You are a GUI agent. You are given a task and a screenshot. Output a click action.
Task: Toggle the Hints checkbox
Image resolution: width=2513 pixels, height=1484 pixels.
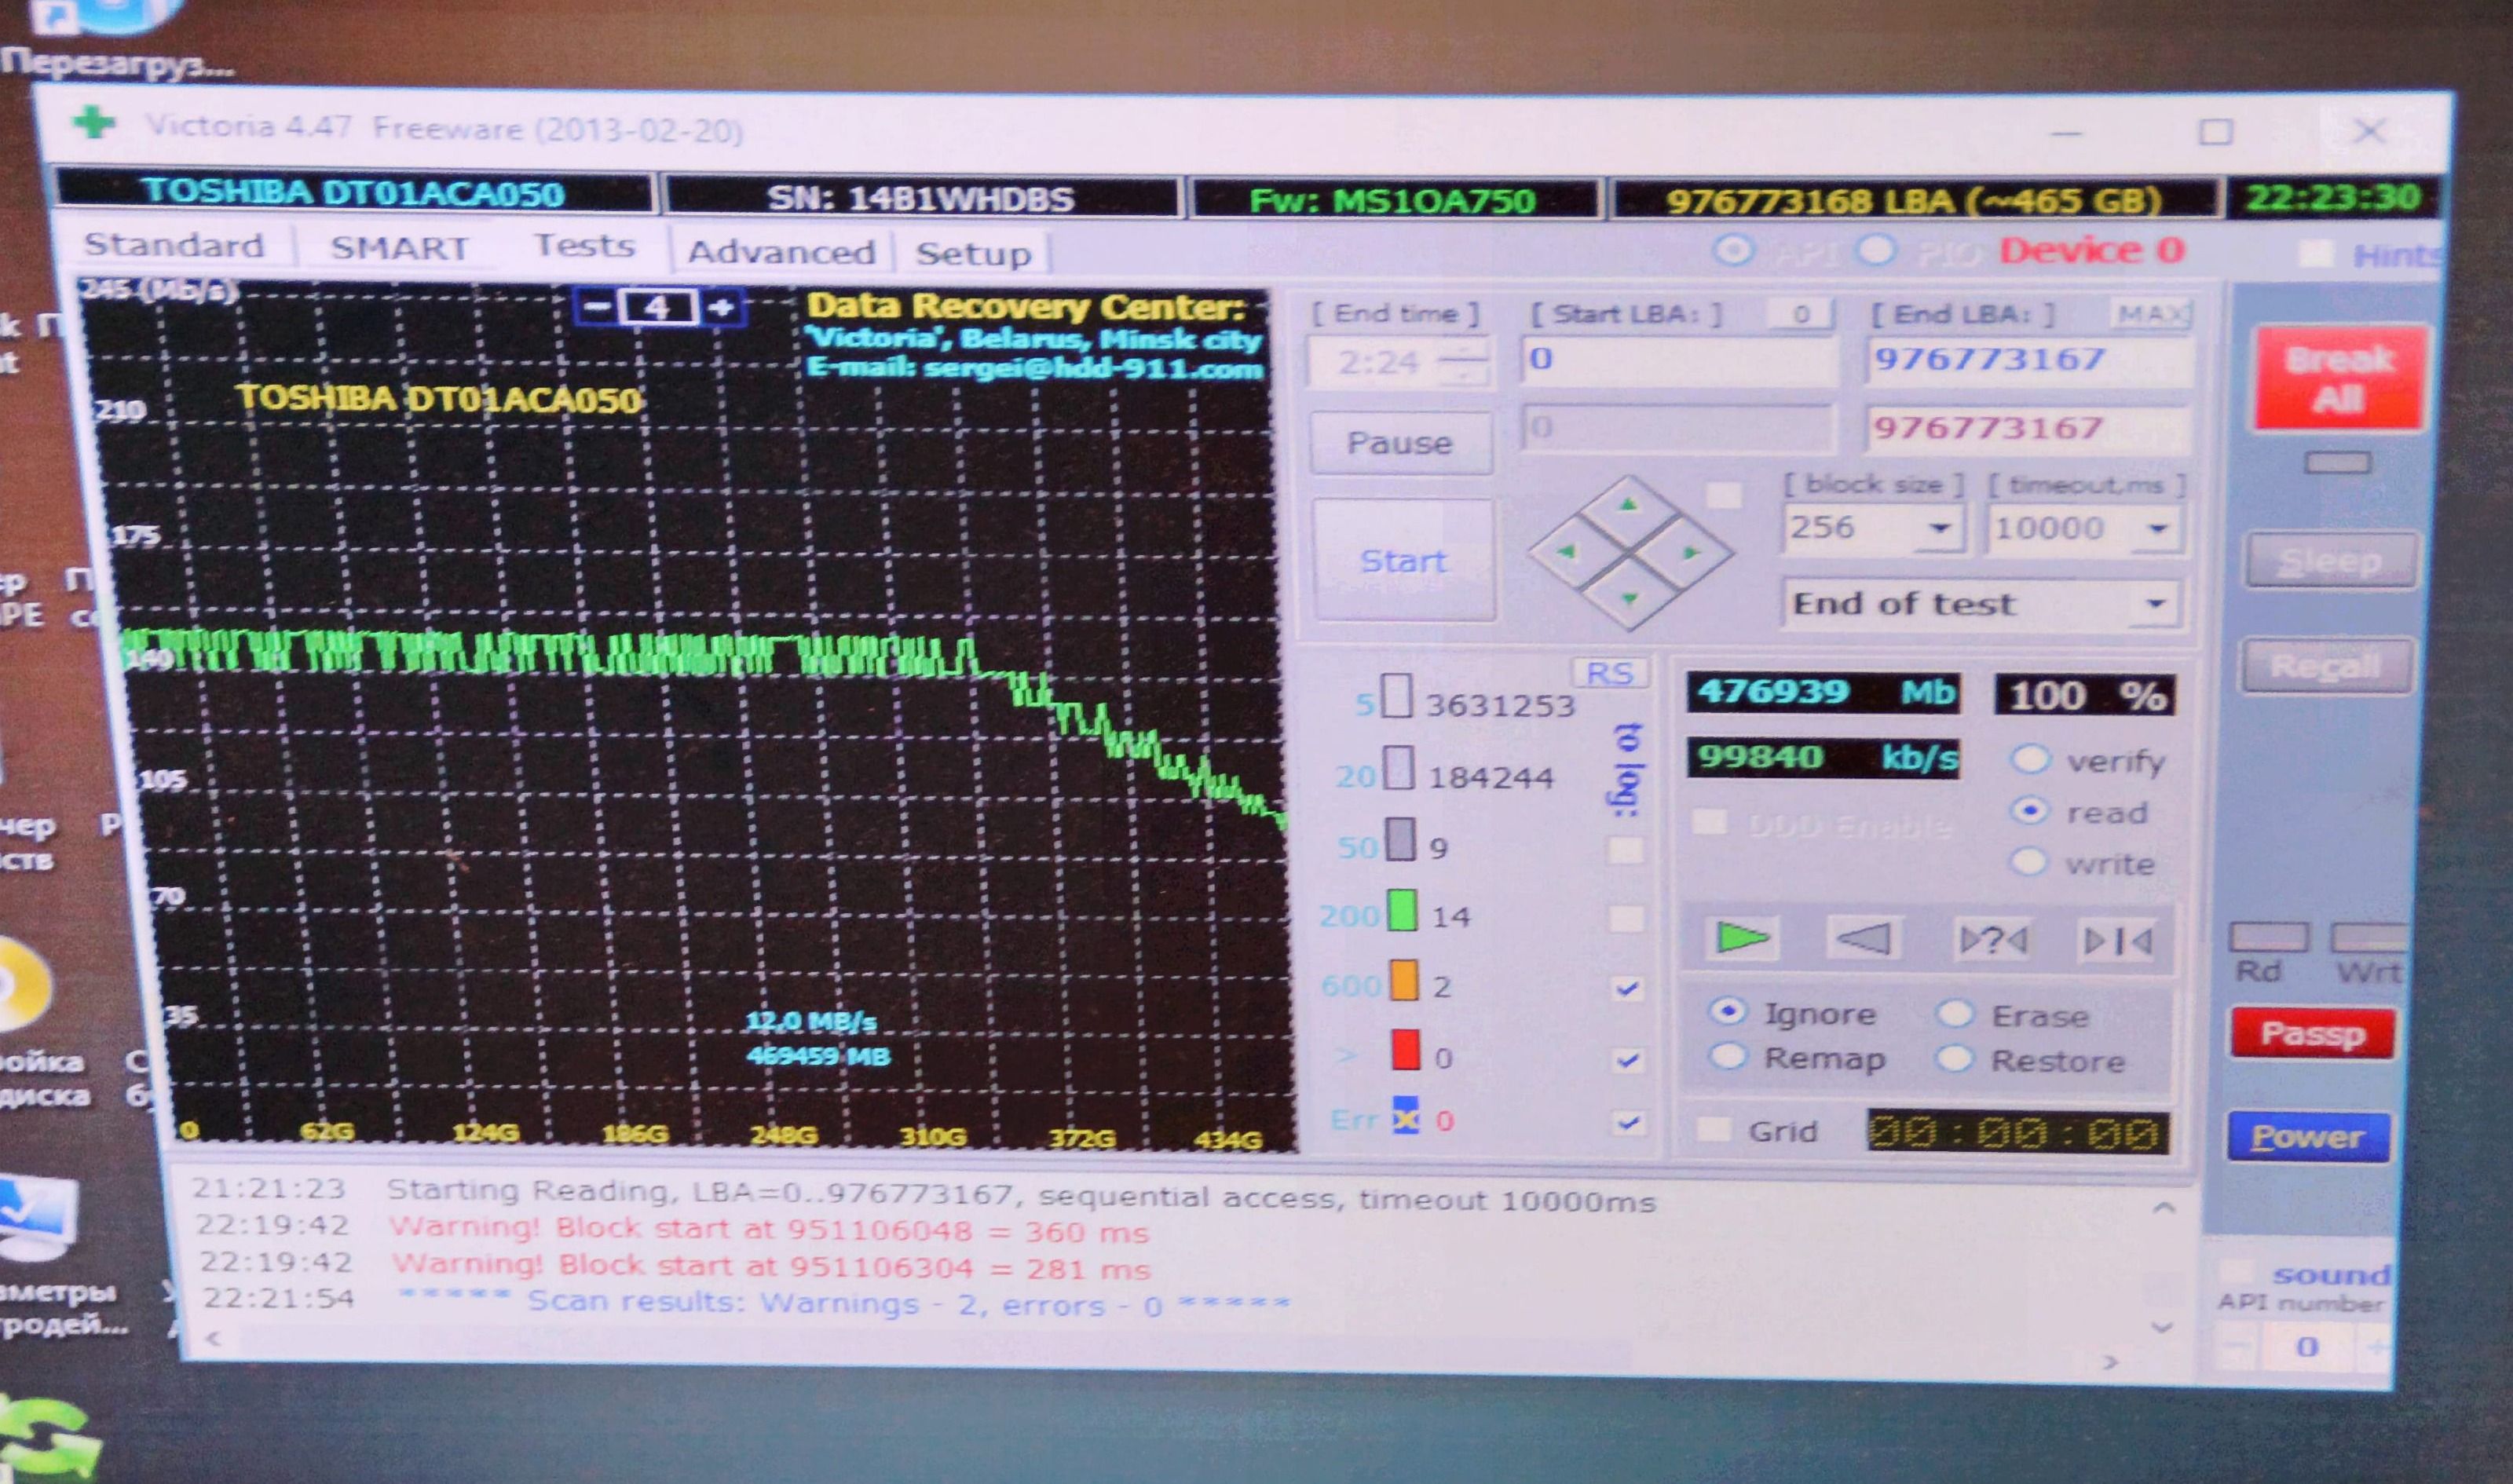tap(2316, 254)
